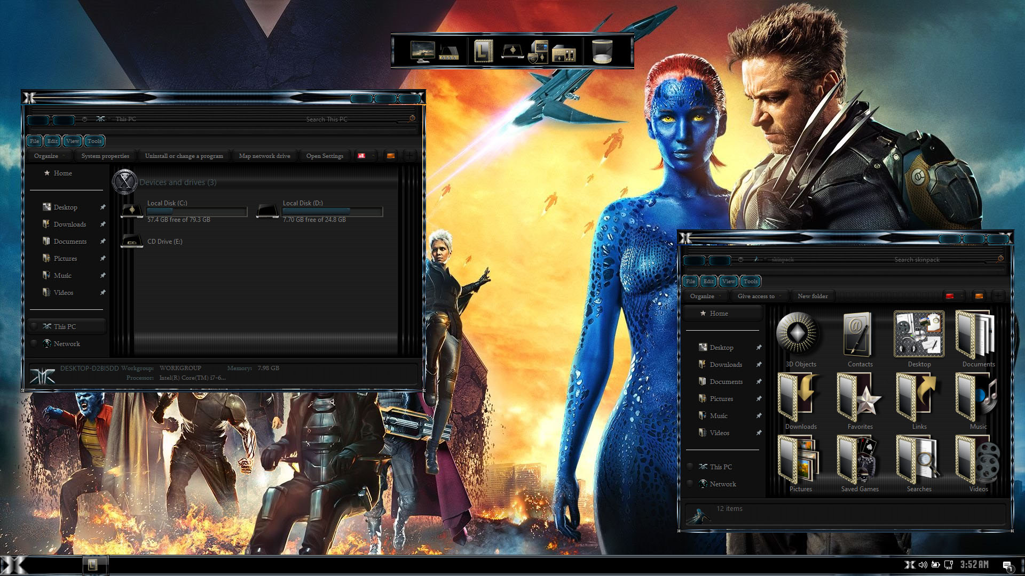The height and width of the screenshot is (576, 1025).
Task: Click the X start button on taskbar
Action: pos(13,565)
